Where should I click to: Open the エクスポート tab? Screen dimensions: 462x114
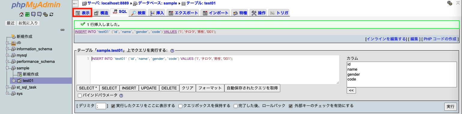[x=183, y=13]
